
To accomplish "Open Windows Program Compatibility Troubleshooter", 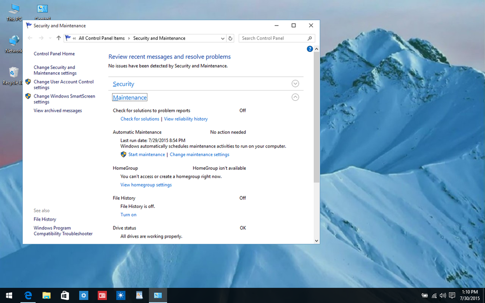I will (63, 231).
